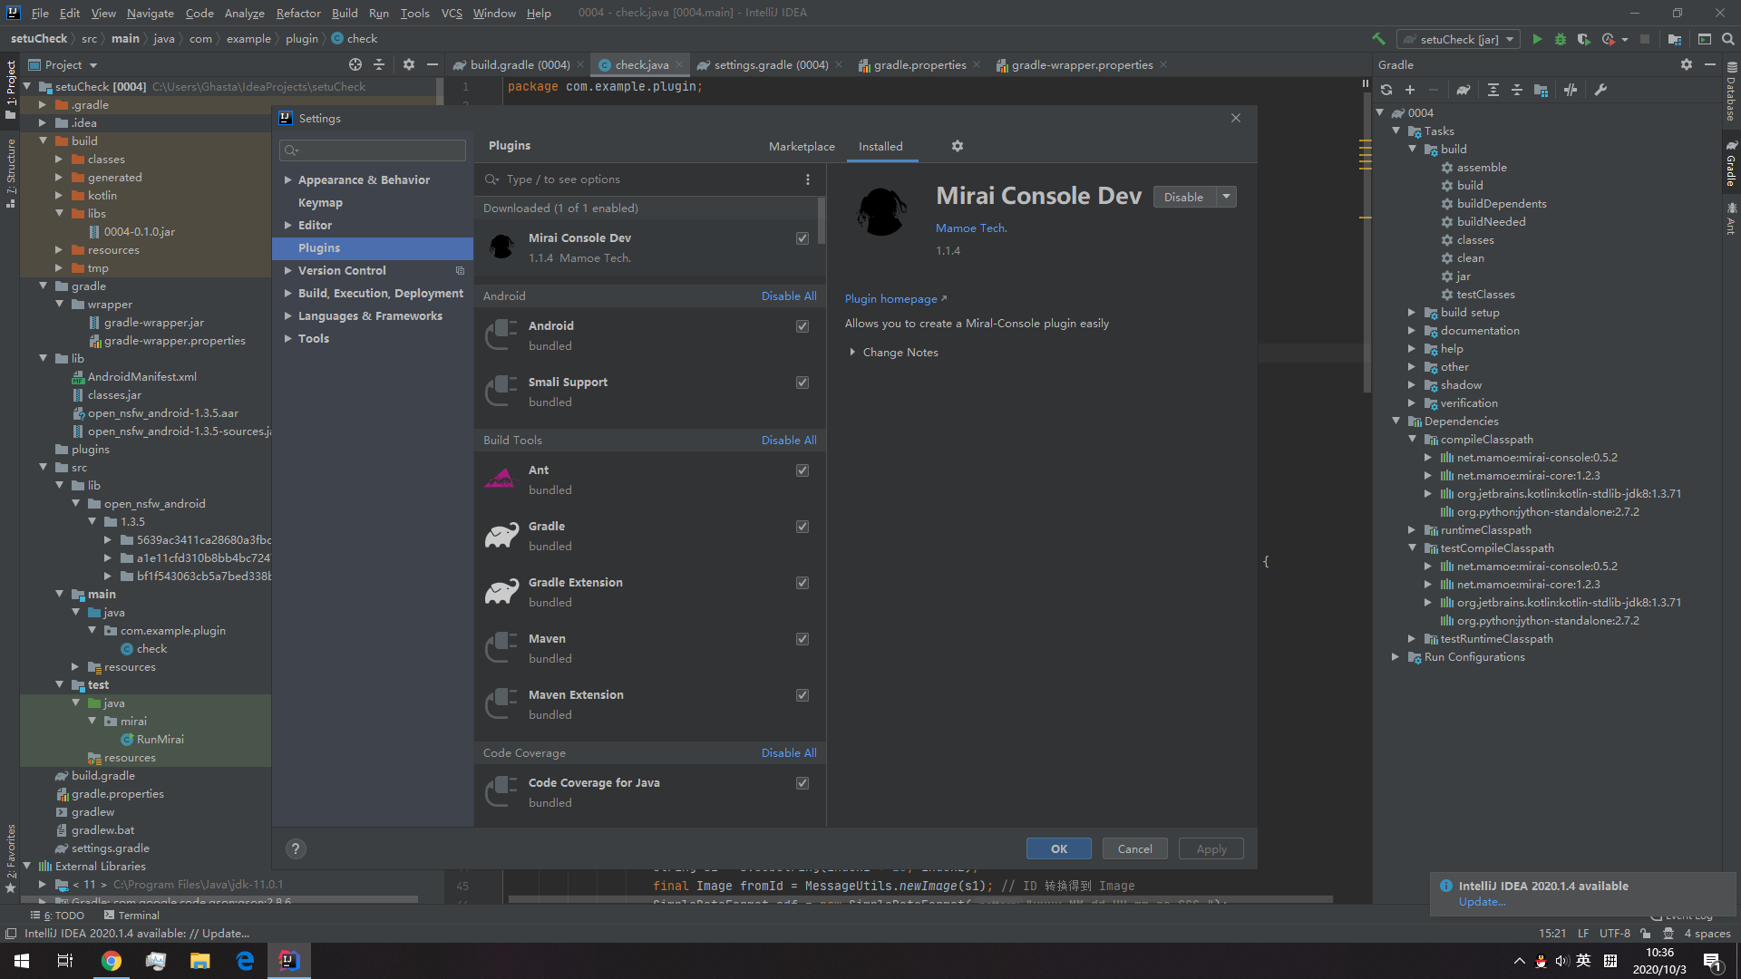
Task: Click Run with Coverage icon
Action: tap(1583, 39)
